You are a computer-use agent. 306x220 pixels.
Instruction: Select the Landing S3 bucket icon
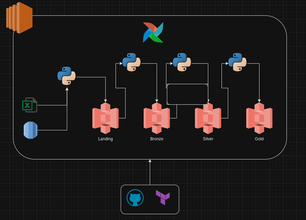point(105,118)
